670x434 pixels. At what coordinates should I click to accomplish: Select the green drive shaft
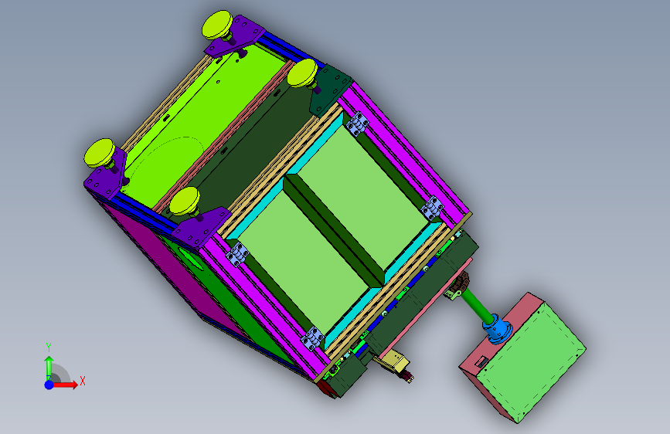[x=478, y=305]
